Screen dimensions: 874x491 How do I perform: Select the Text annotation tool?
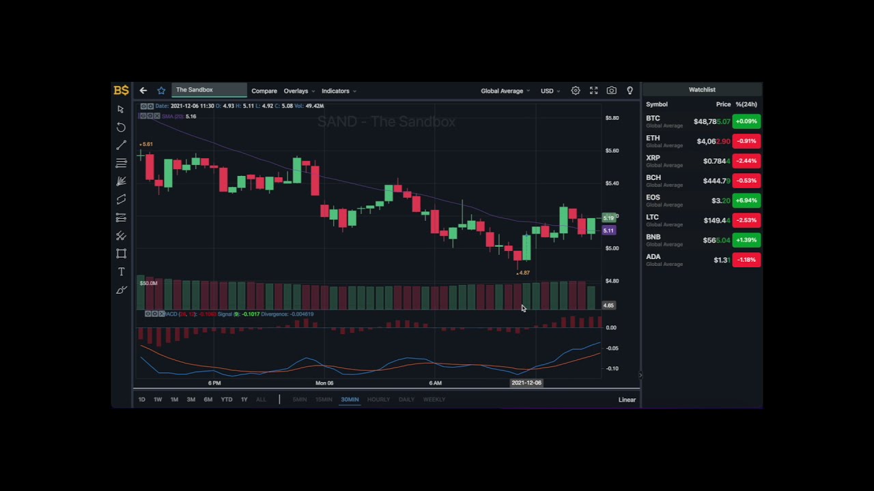(x=121, y=272)
